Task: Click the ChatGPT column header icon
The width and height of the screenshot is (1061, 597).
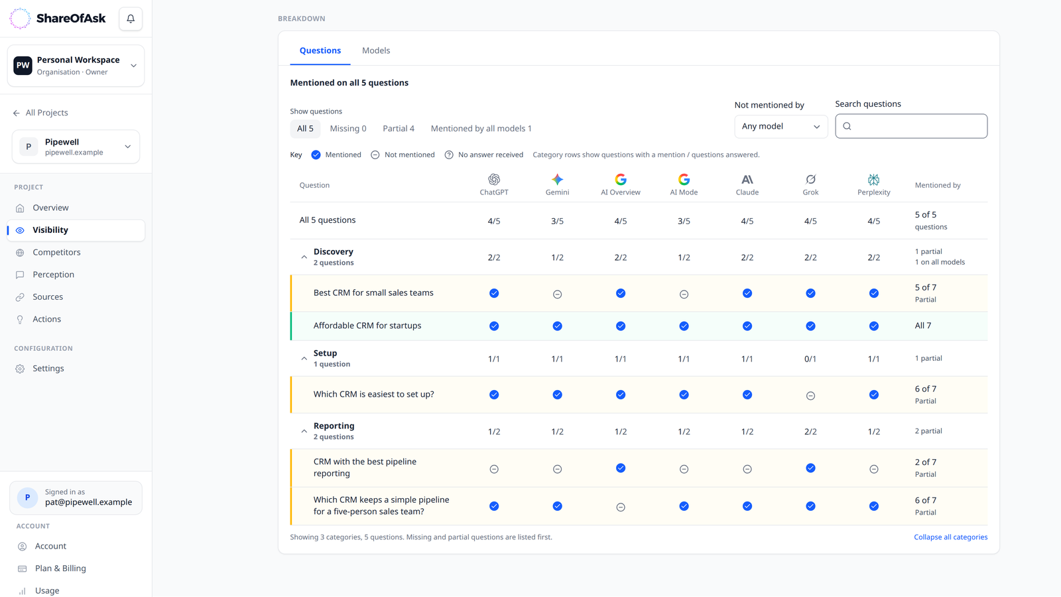Action: (494, 179)
